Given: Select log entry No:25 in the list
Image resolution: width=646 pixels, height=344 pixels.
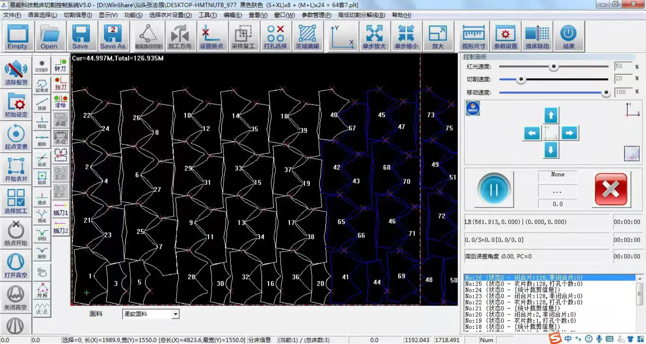Looking at the screenshot, I should coord(523,284).
